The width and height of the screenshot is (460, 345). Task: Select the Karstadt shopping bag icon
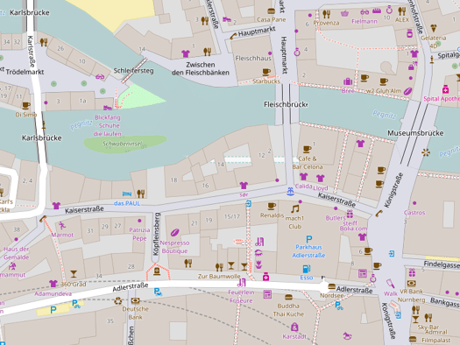[x=294, y=327]
